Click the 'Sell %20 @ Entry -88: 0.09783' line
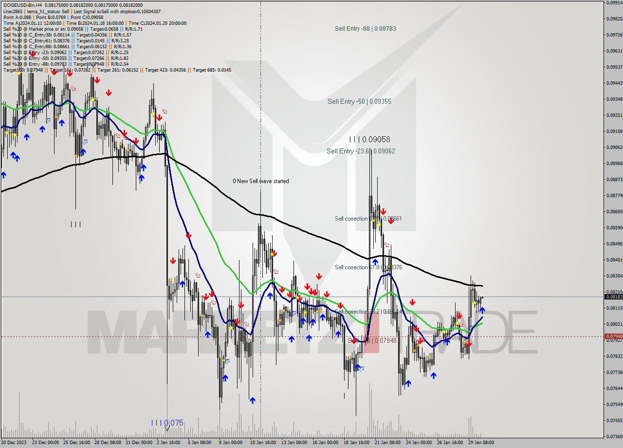The width and height of the screenshot is (623, 448). click(x=66, y=64)
